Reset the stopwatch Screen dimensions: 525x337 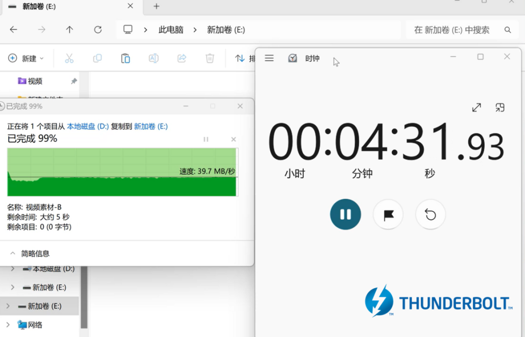[431, 215]
